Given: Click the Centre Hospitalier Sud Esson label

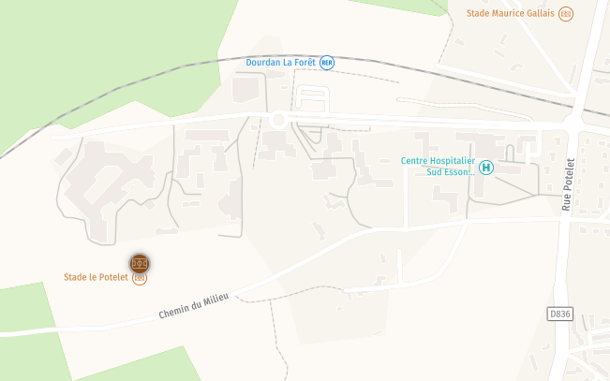Looking at the screenshot, I should [438, 167].
